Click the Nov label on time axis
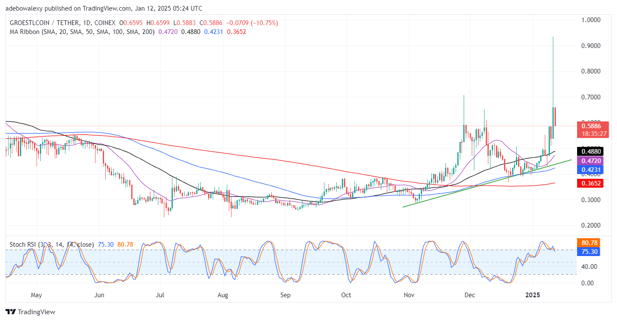The image size is (617, 321). pyautogui.click(x=409, y=294)
